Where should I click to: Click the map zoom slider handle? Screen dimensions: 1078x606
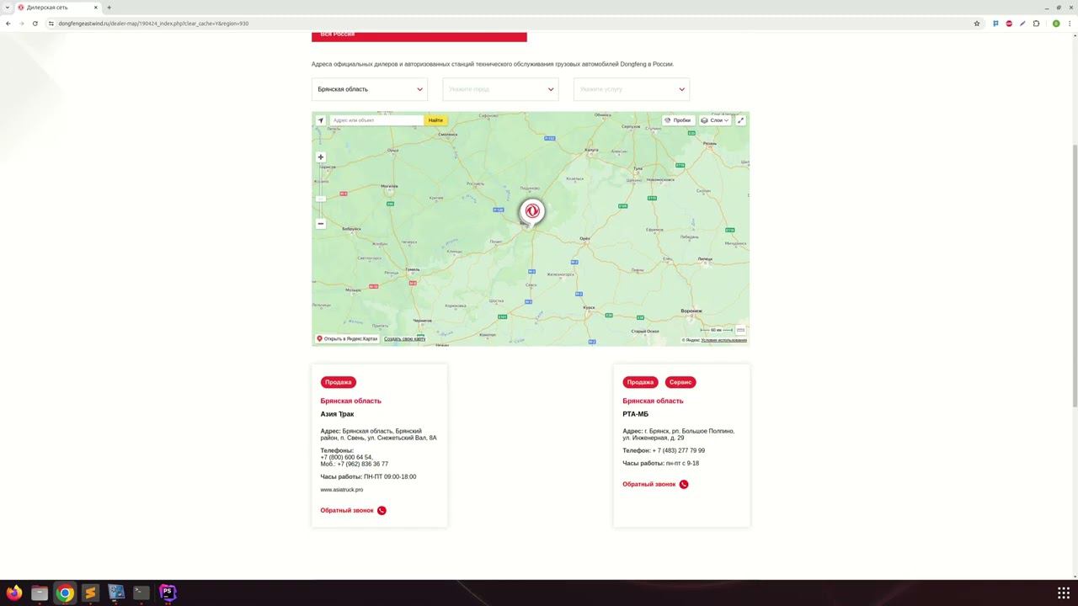[x=321, y=199]
